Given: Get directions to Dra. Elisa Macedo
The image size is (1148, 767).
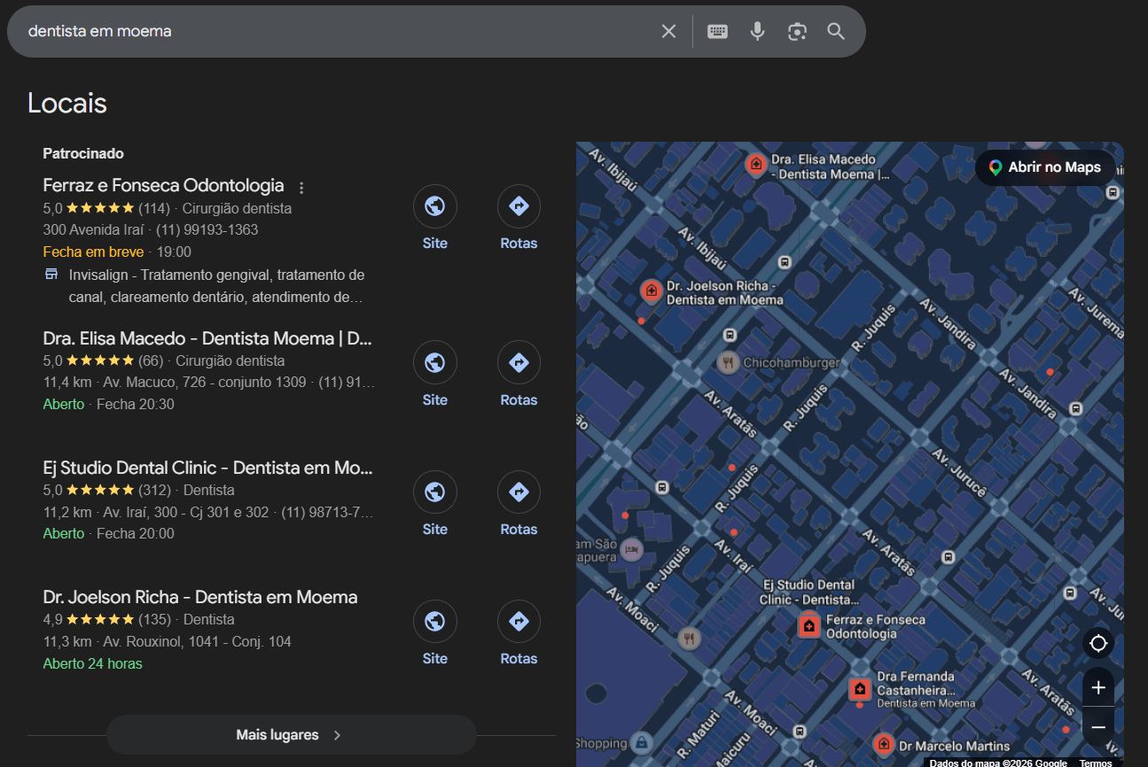Looking at the screenshot, I should click(519, 363).
